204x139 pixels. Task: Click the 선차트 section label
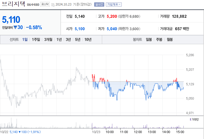(14, 39)
